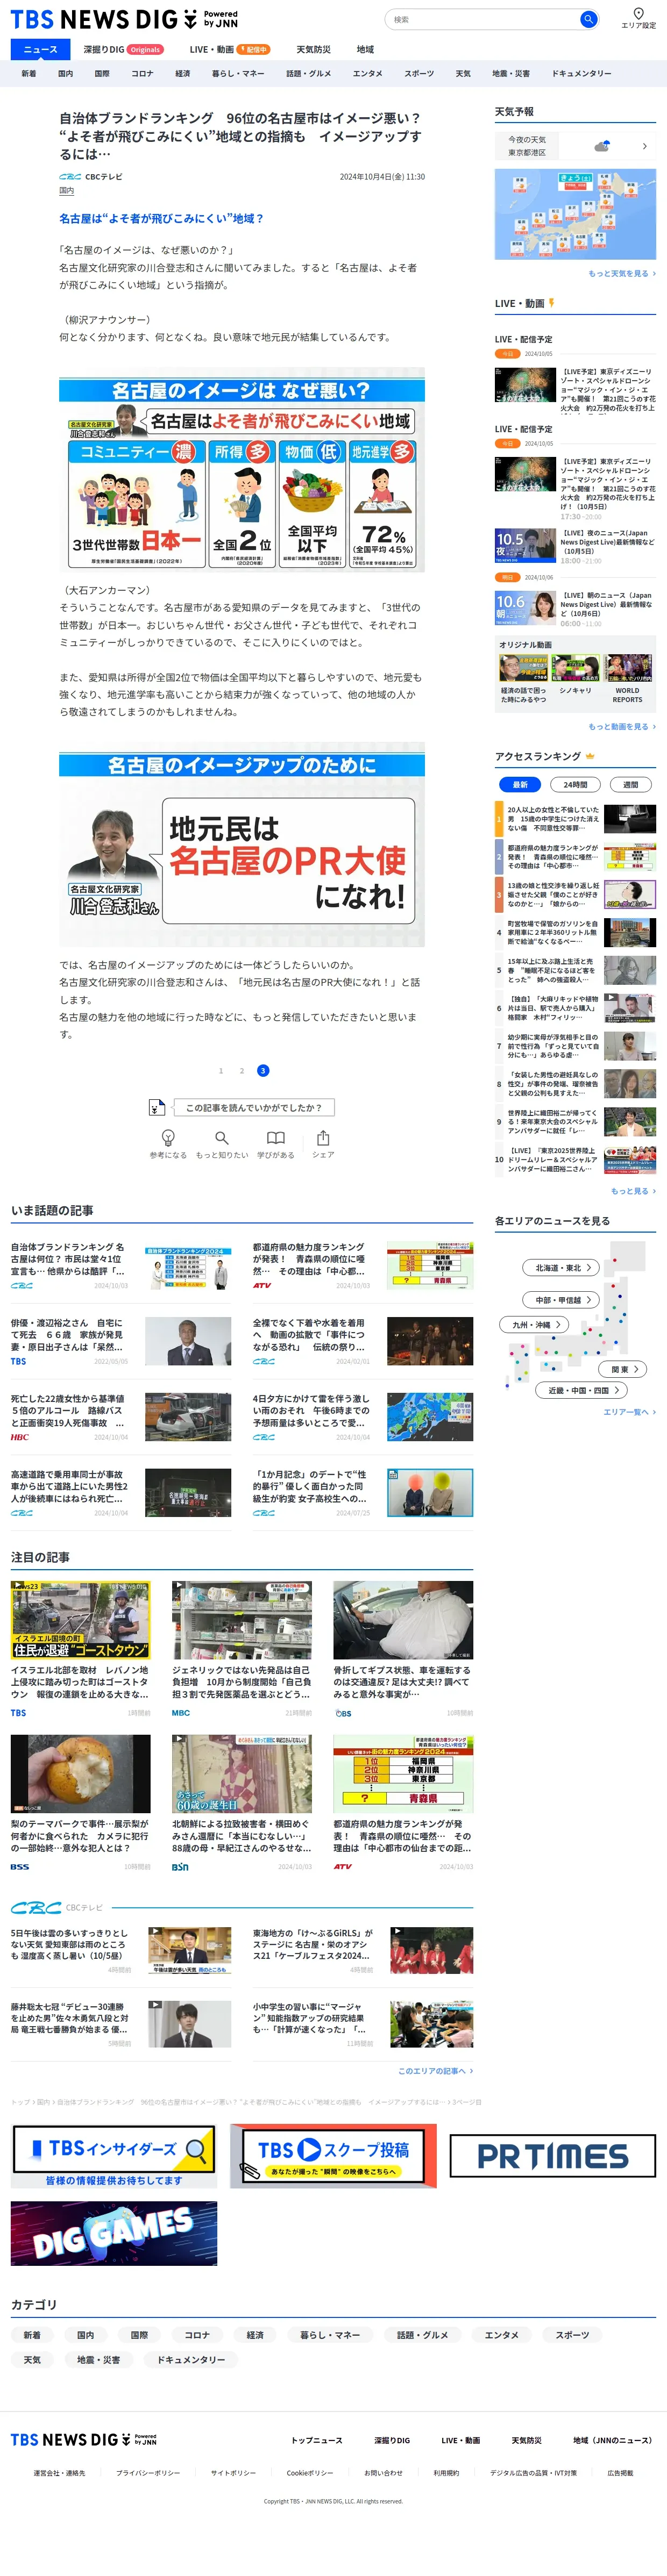Open the 話題・グルメ footer category pill
667x2576 pixels.
[422, 2335]
